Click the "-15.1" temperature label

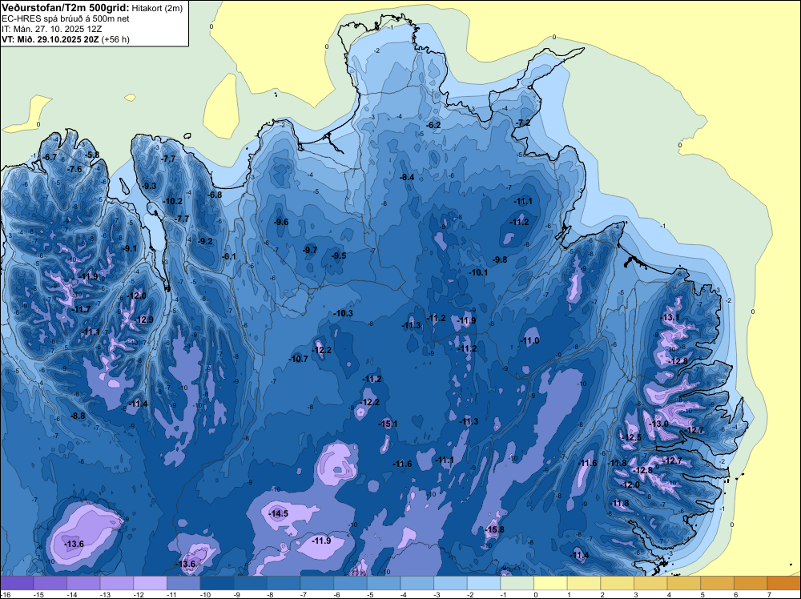(x=388, y=424)
